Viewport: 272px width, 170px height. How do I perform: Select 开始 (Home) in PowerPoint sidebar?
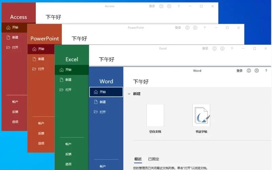(41, 49)
